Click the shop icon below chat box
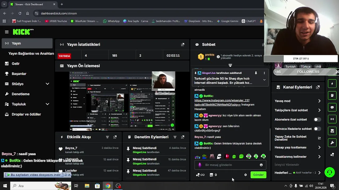 [211, 175]
